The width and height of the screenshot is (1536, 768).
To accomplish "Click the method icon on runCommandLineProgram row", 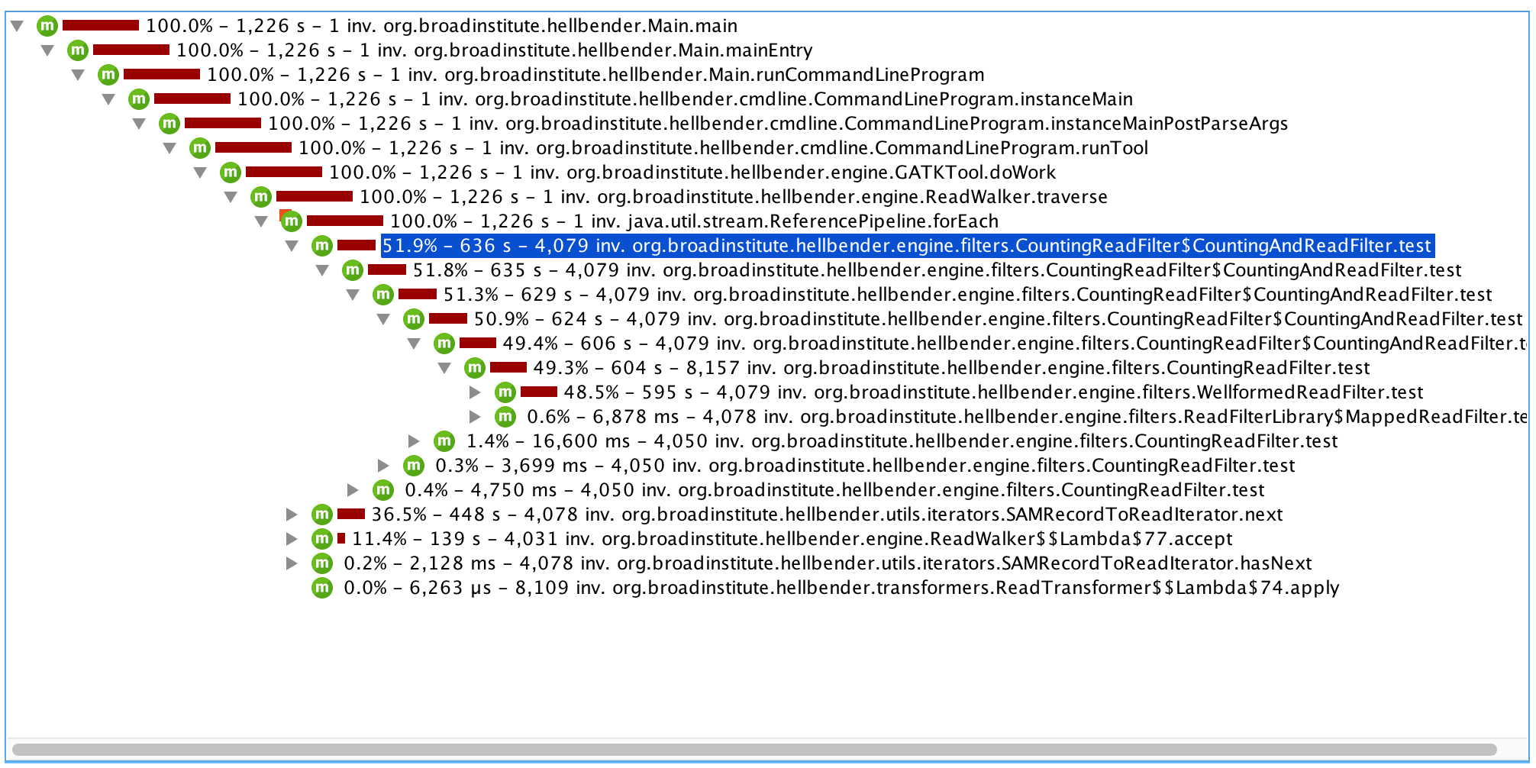I will click(x=108, y=75).
